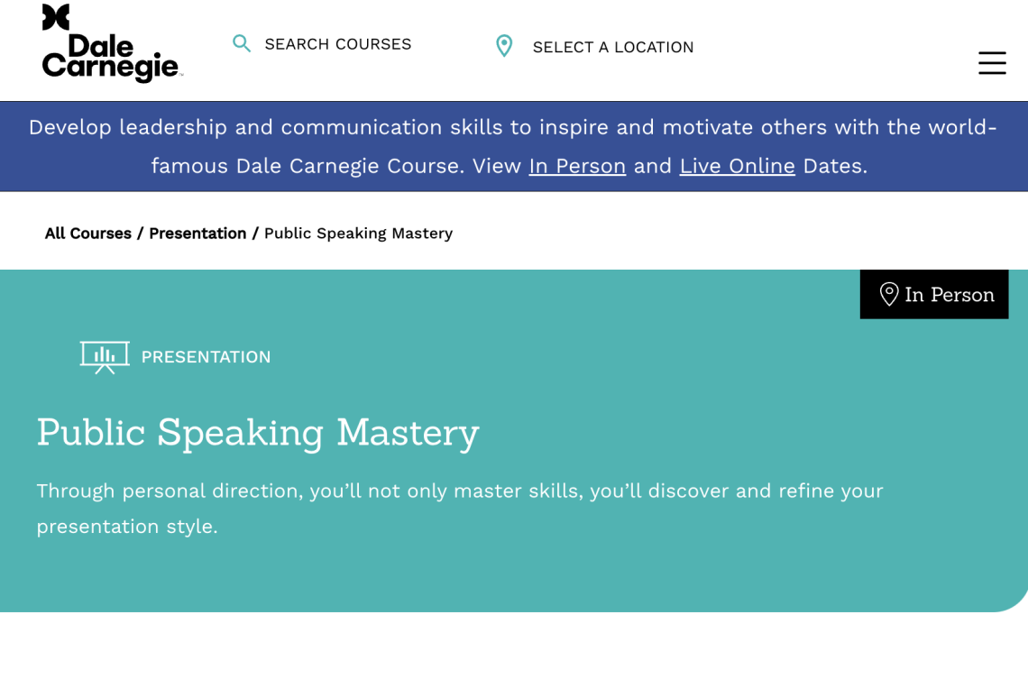
Task: Click the Dale Carnegie wordmark text
Action: click(111, 61)
